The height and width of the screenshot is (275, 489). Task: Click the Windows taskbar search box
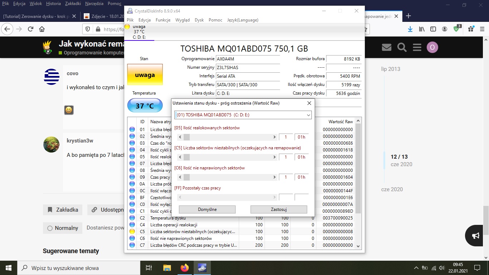(79, 268)
